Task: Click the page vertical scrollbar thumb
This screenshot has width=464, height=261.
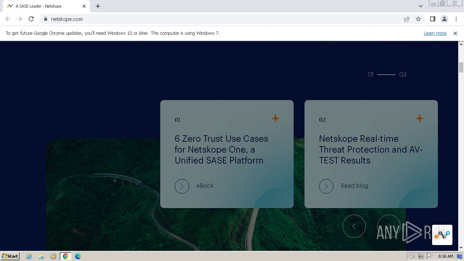Action: (461, 67)
